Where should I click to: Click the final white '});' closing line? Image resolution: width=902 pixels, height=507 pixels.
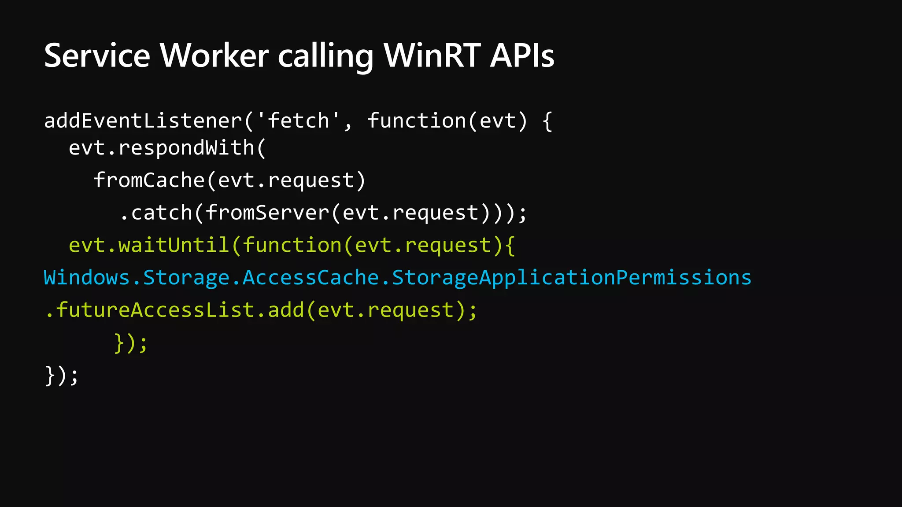click(x=61, y=376)
